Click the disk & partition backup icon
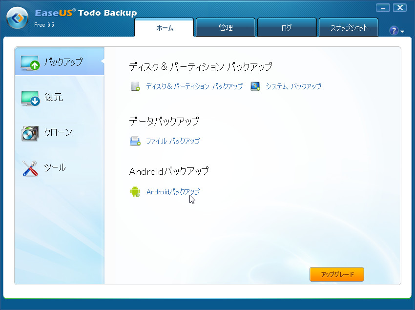Screen dimensions: 415x310 point(135,86)
